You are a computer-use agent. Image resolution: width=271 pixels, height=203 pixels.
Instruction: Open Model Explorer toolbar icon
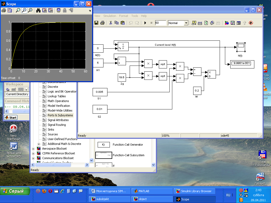click(x=233, y=23)
